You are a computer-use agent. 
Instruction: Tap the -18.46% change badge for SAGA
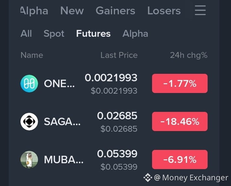tap(180, 122)
